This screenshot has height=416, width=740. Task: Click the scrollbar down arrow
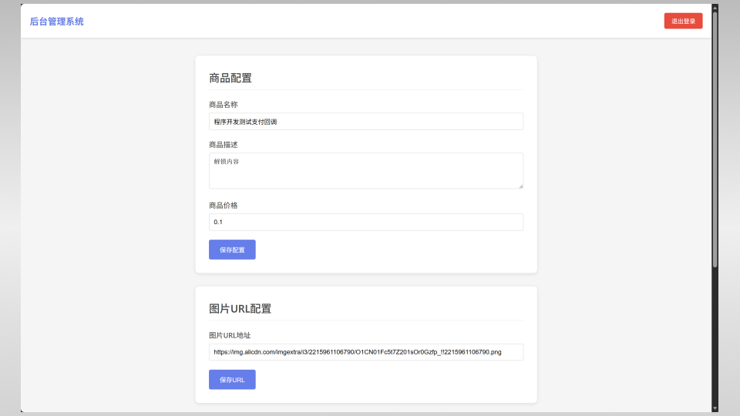click(715, 408)
